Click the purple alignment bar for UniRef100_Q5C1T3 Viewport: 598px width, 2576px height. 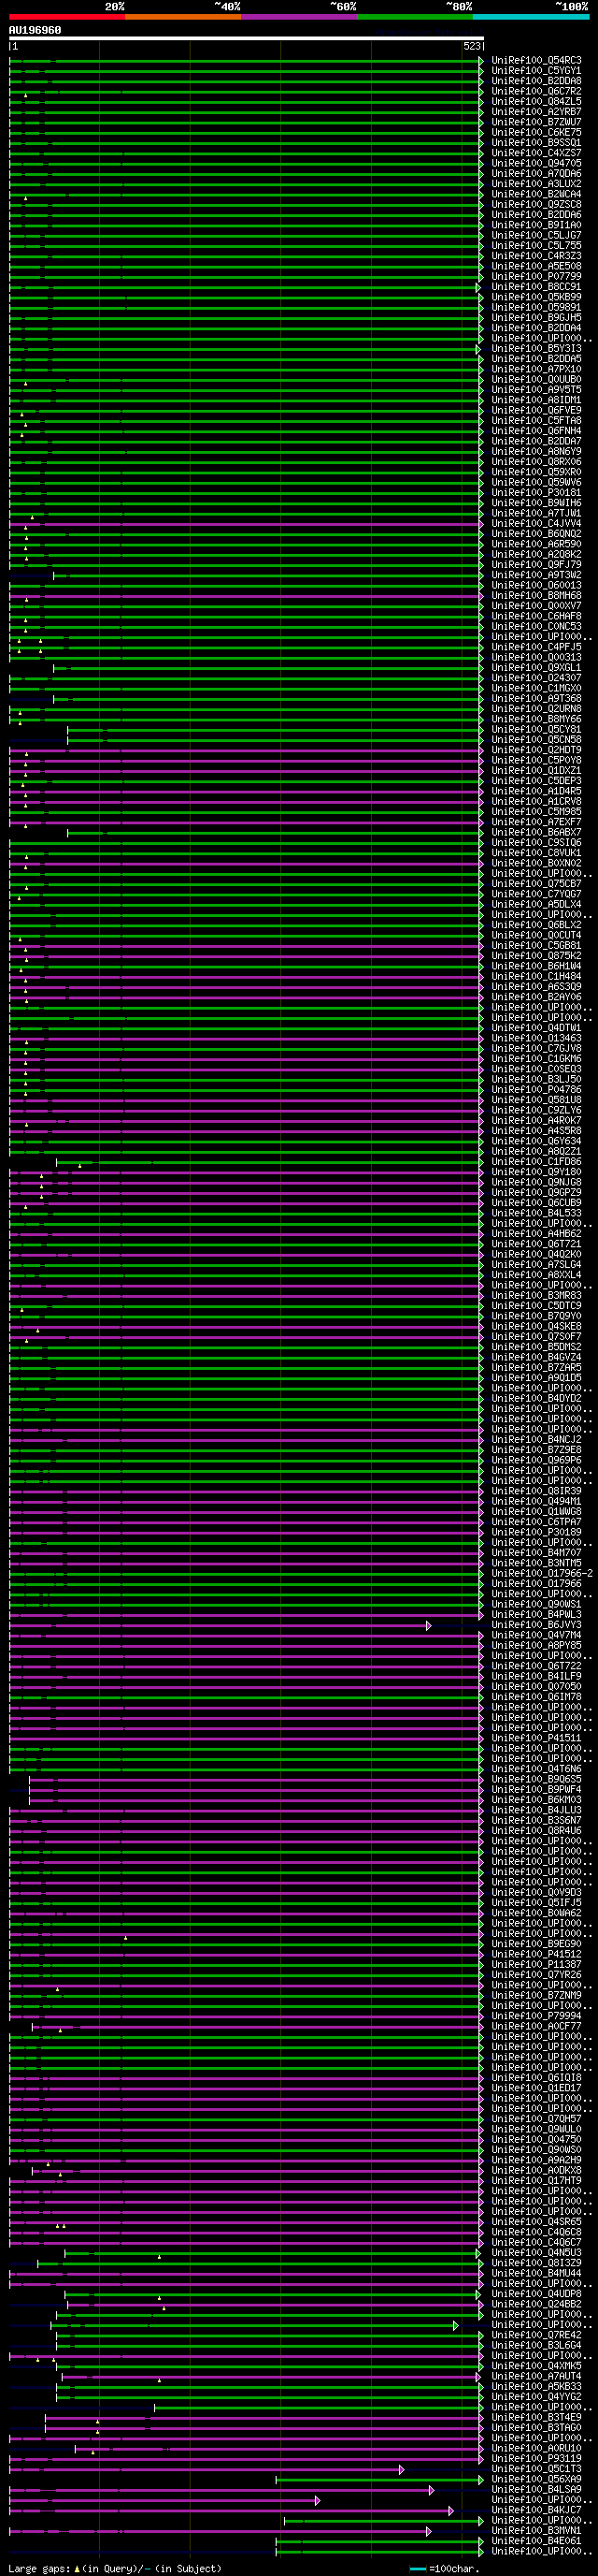(206, 2470)
